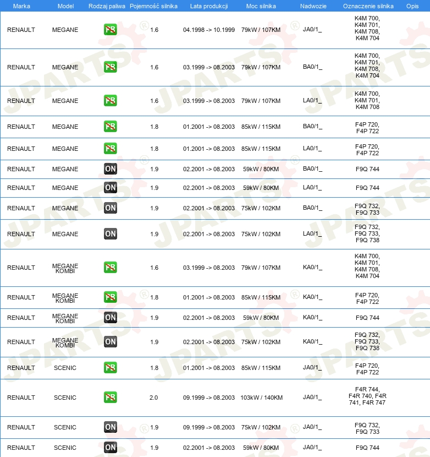Click ON diesel icon for Scenic 75kW row
This screenshot has width=430, height=457.
pos(111,427)
